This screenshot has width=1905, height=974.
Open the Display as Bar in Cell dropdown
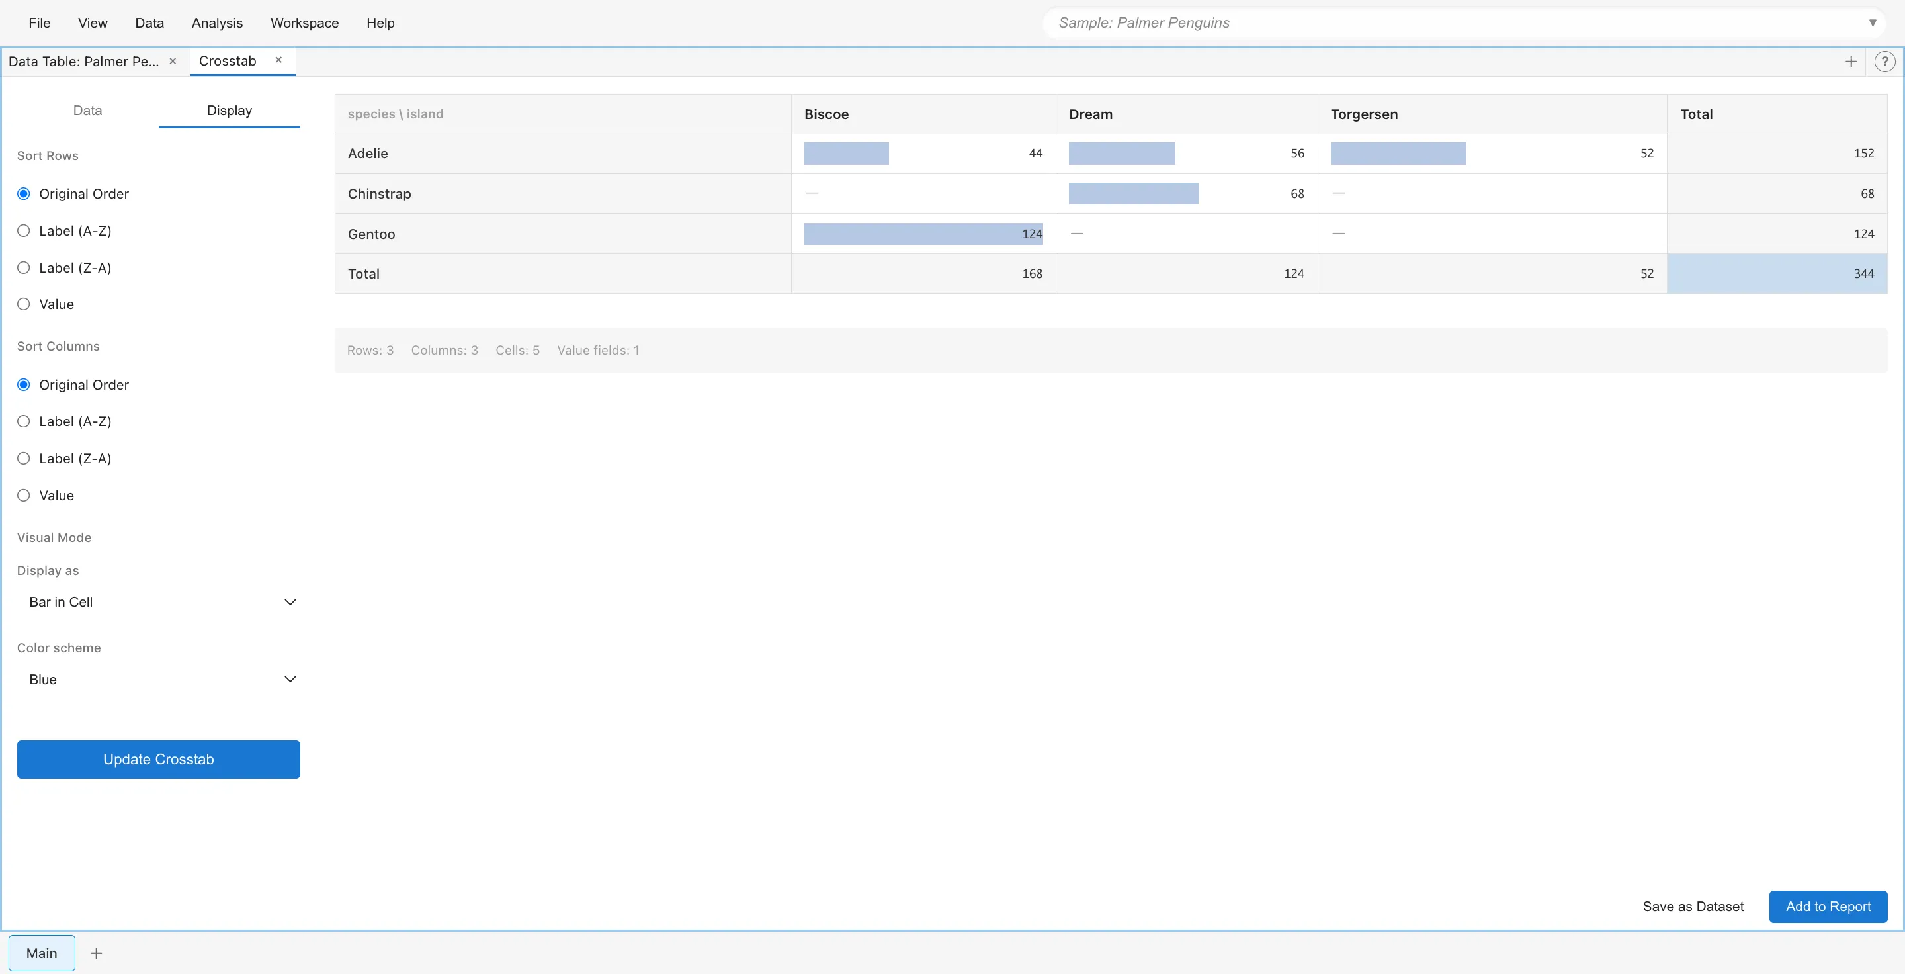[158, 602]
